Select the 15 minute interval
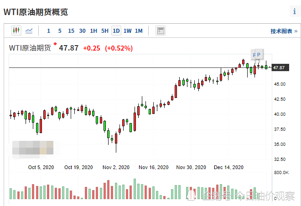The height and width of the screenshot is (206, 301). click(x=71, y=31)
